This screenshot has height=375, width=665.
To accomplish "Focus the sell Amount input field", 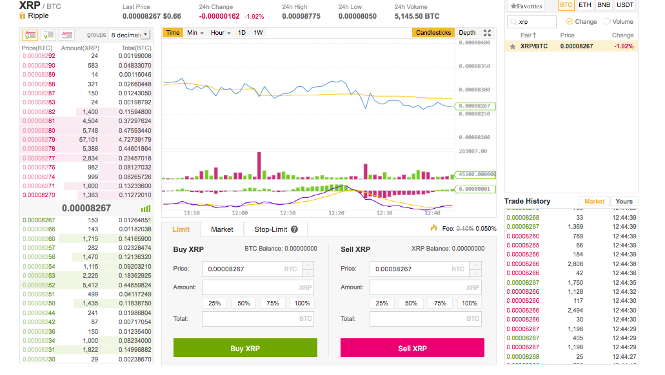I will coord(425,287).
